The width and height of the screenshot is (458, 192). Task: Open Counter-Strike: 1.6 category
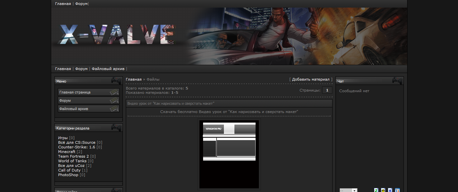click(x=77, y=147)
